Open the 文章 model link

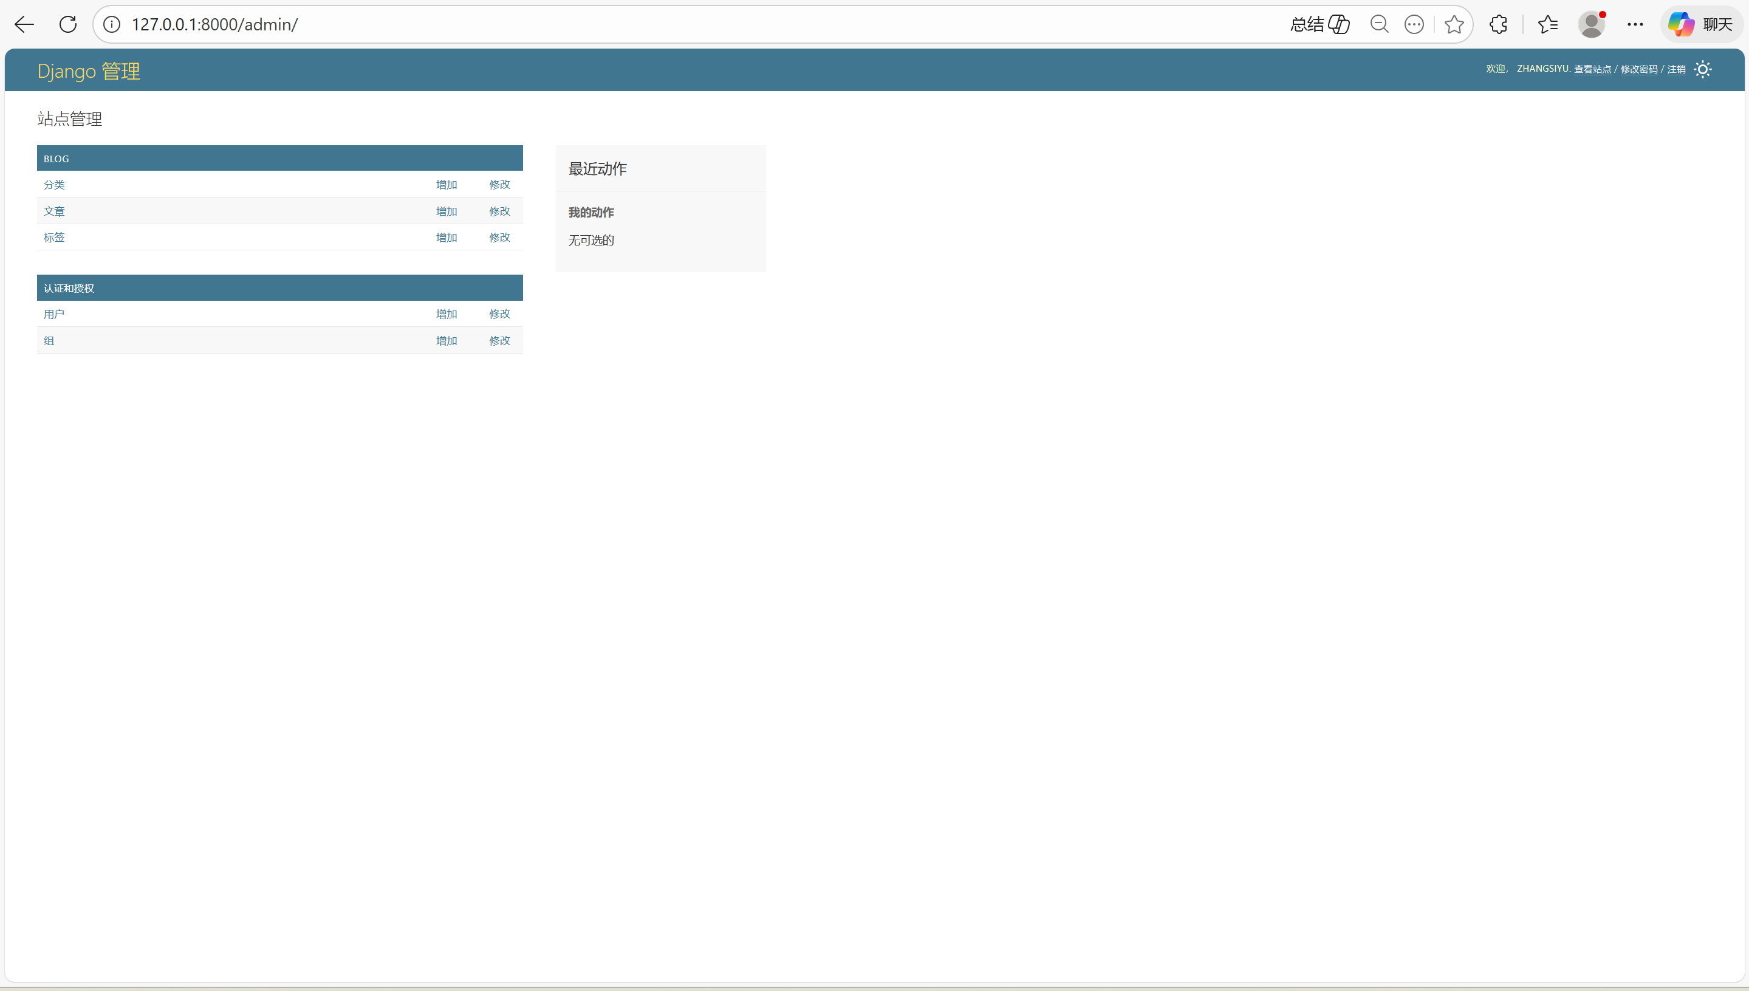55,211
